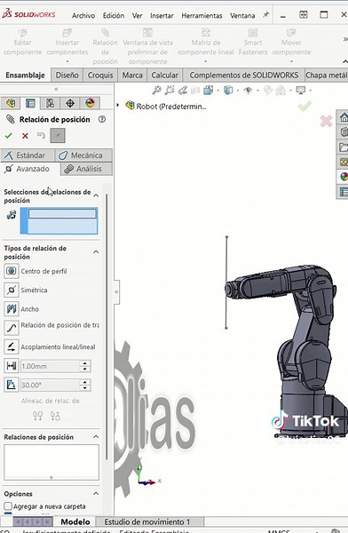The width and height of the screenshot is (348, 533).
Task: Collapse Tipos de relación de posición section
Action: 96,252
